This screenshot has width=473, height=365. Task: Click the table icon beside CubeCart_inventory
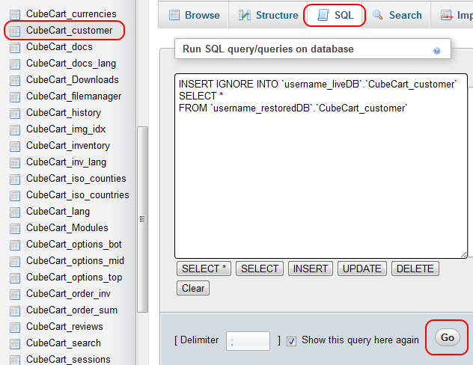pyautogui.click(x=15, y=146)
